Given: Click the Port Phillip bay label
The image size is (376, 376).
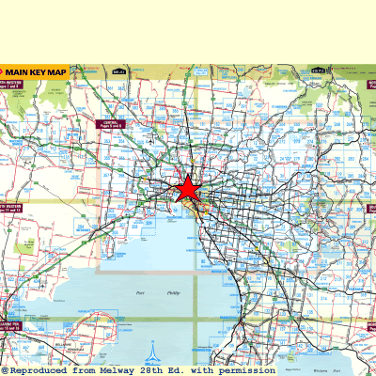Looking at the screenshot, I should pyautogui.click(x=158, y=293).
